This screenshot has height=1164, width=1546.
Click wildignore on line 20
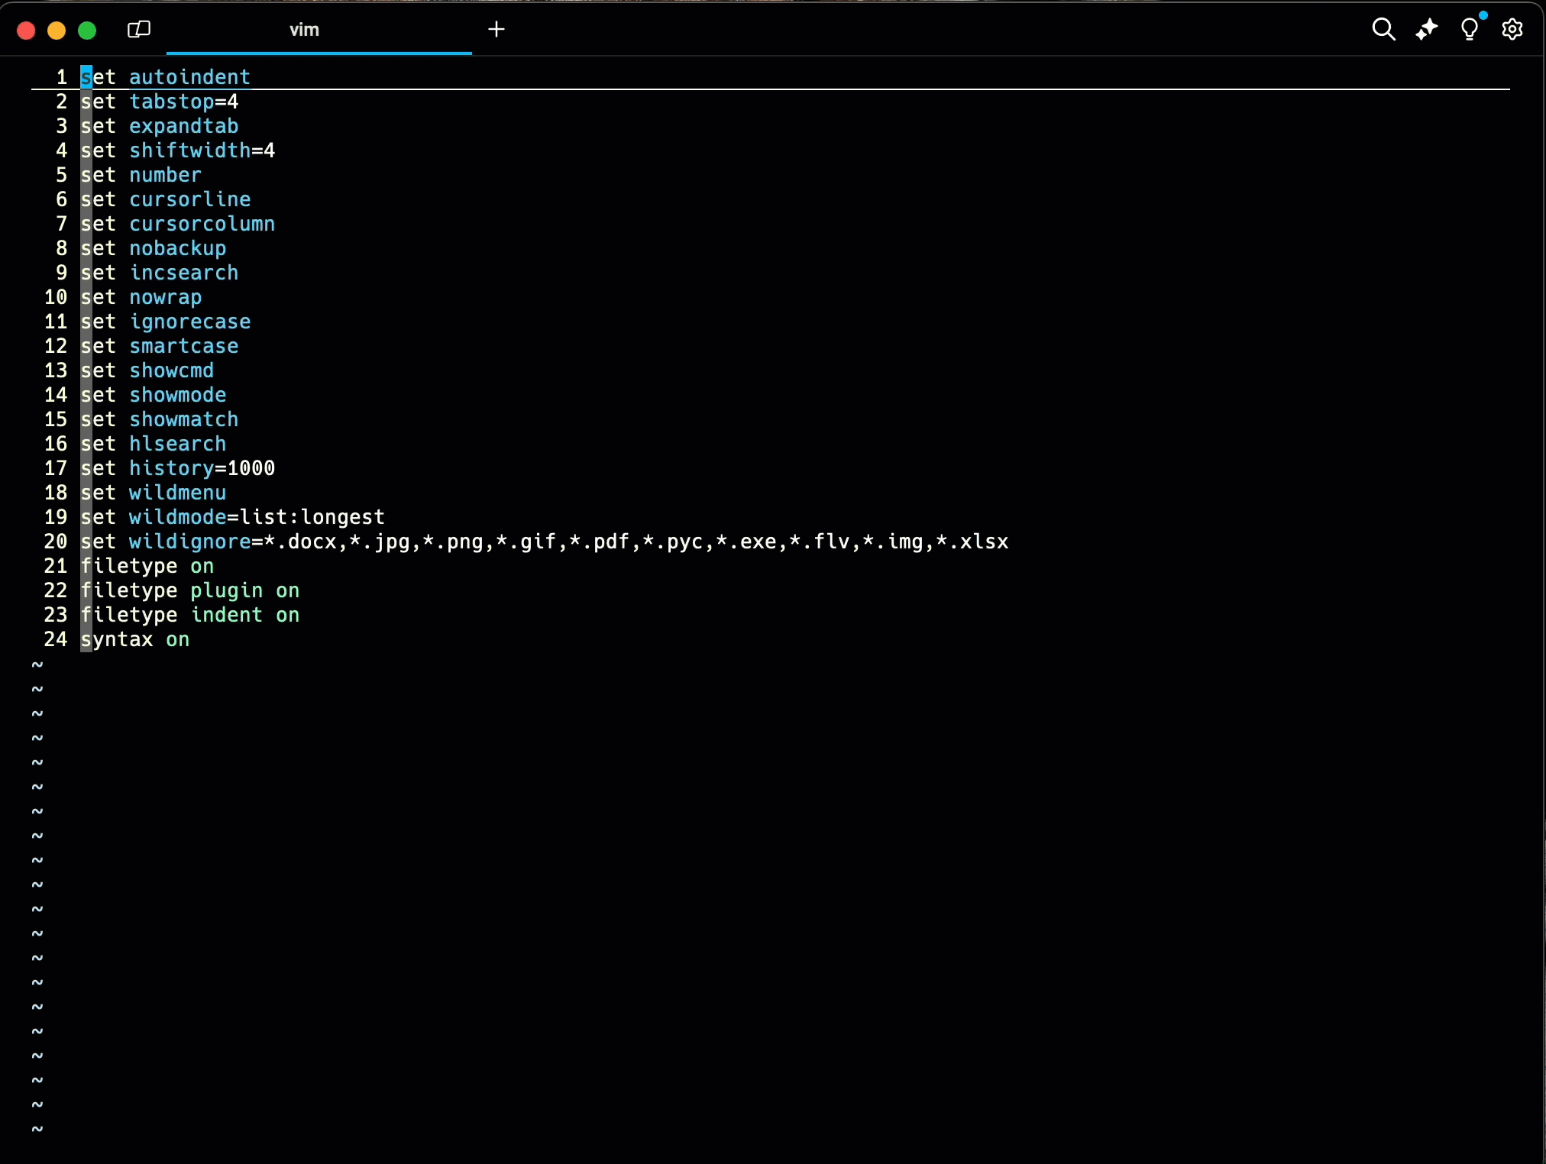click(189, 542)
